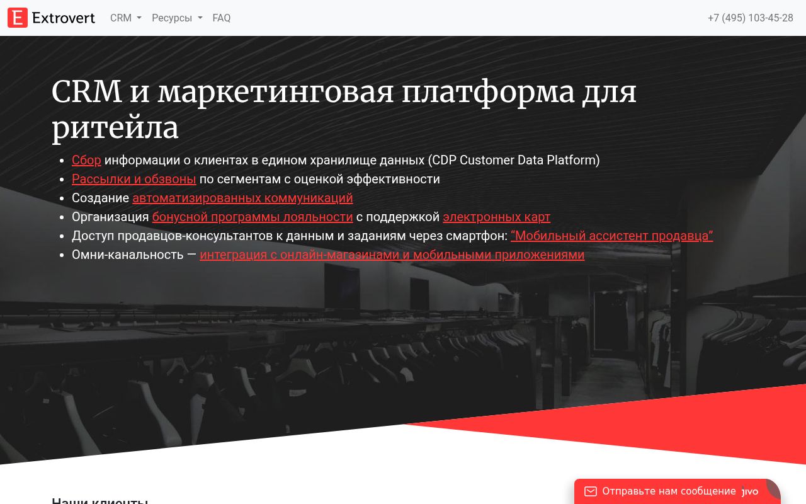Viewport: 806px width, 504px height.
Task: Follow the "интеграция с онлайн-магазинами" link
Action: 392,255
